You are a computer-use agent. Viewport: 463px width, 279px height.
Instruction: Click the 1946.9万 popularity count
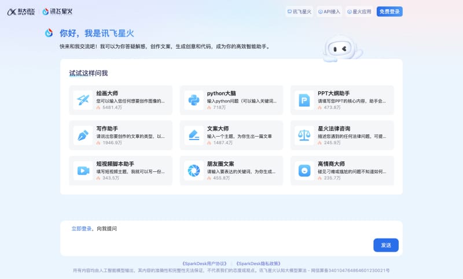[112, 142]
